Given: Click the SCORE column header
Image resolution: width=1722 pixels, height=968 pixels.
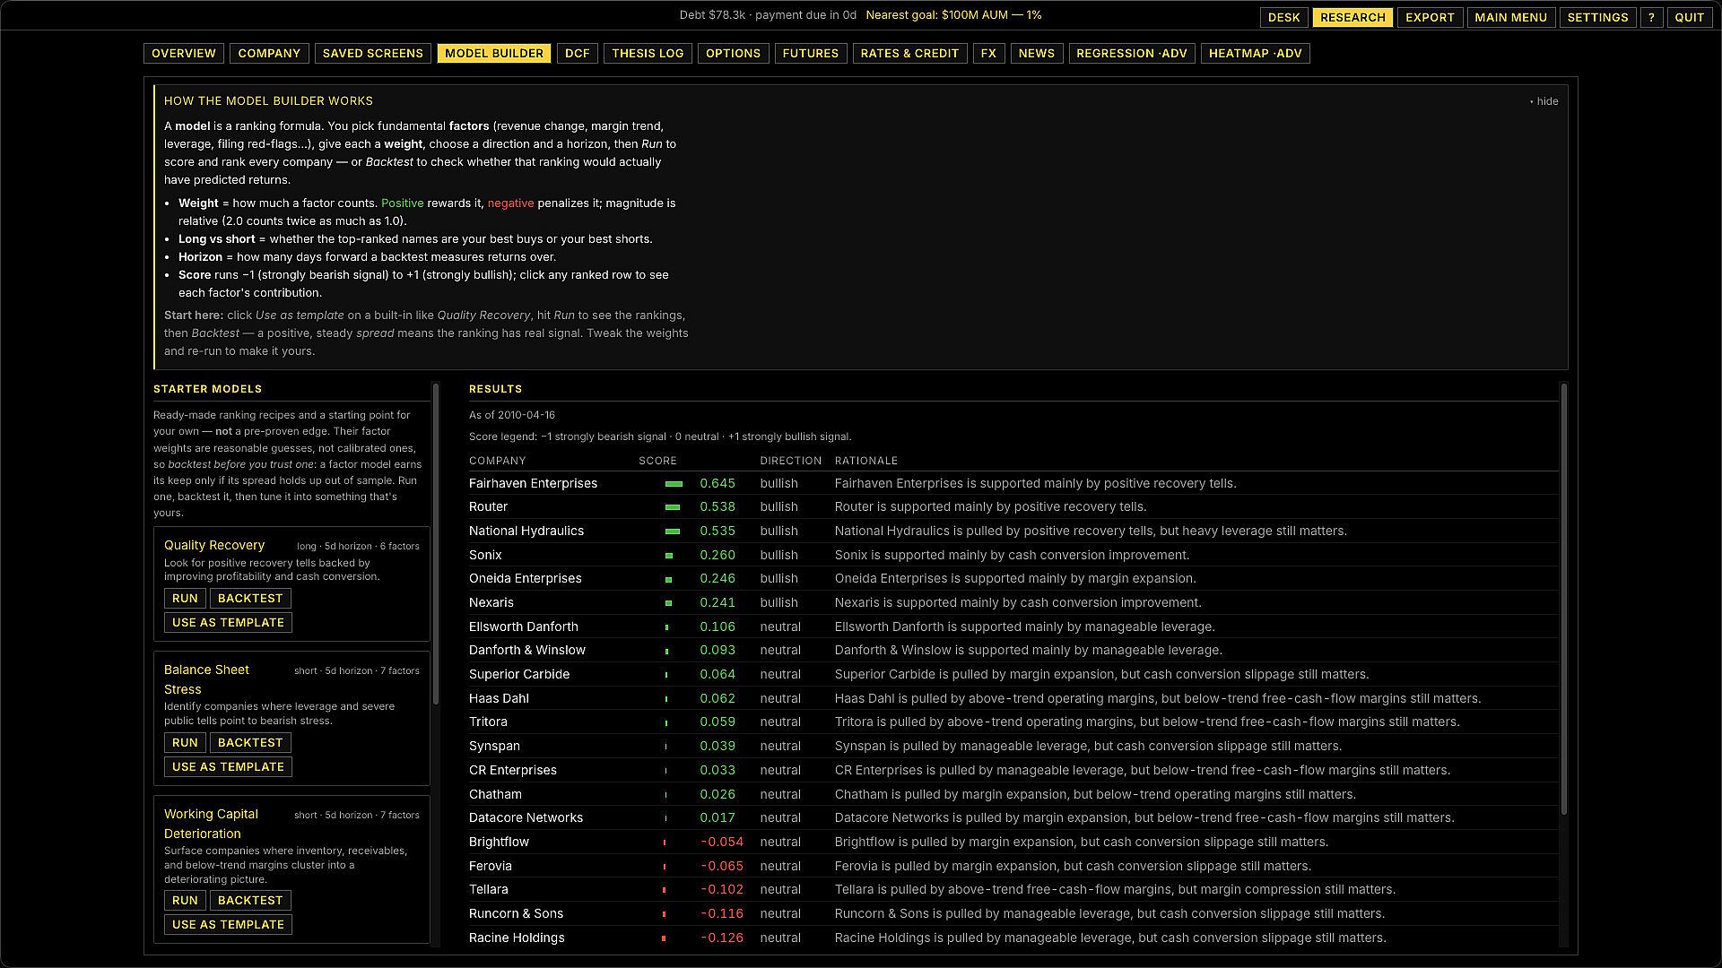Looking at the screenshot, I should point(657,461).
